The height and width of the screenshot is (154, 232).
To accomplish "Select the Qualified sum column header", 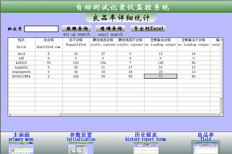I will click(49, 44).
